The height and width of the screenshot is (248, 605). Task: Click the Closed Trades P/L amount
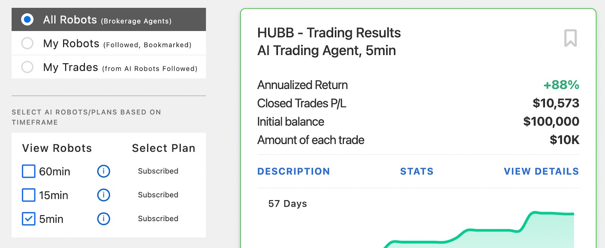[556, 103]
